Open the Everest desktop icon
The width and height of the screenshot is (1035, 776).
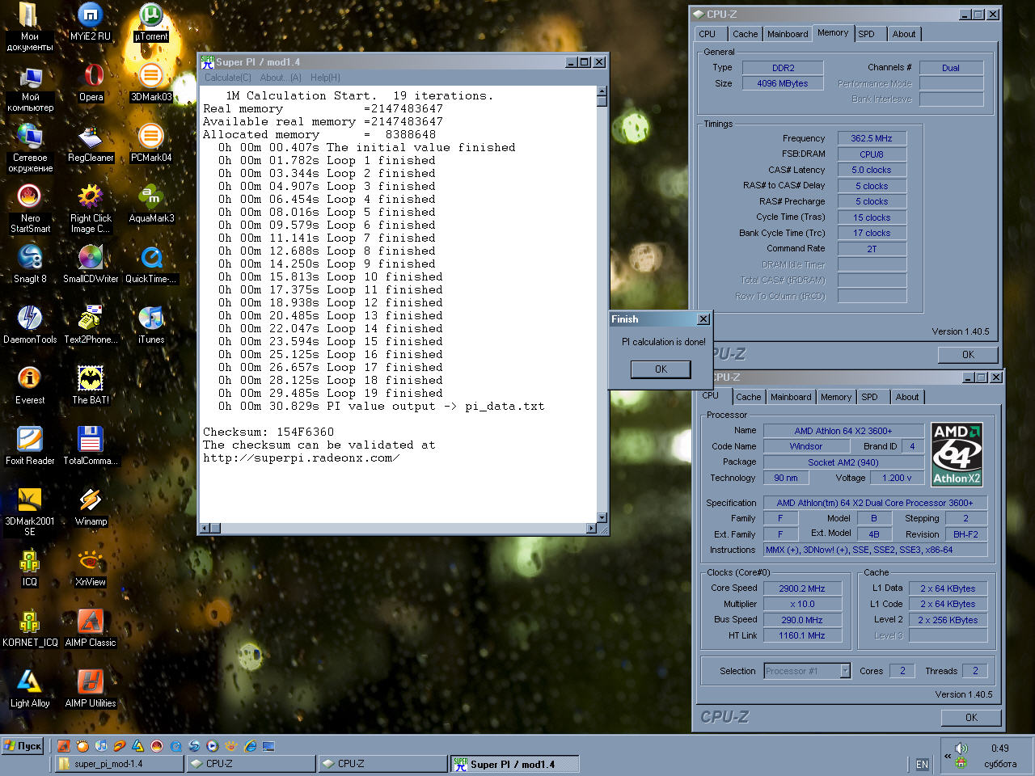tap(30, 386)
